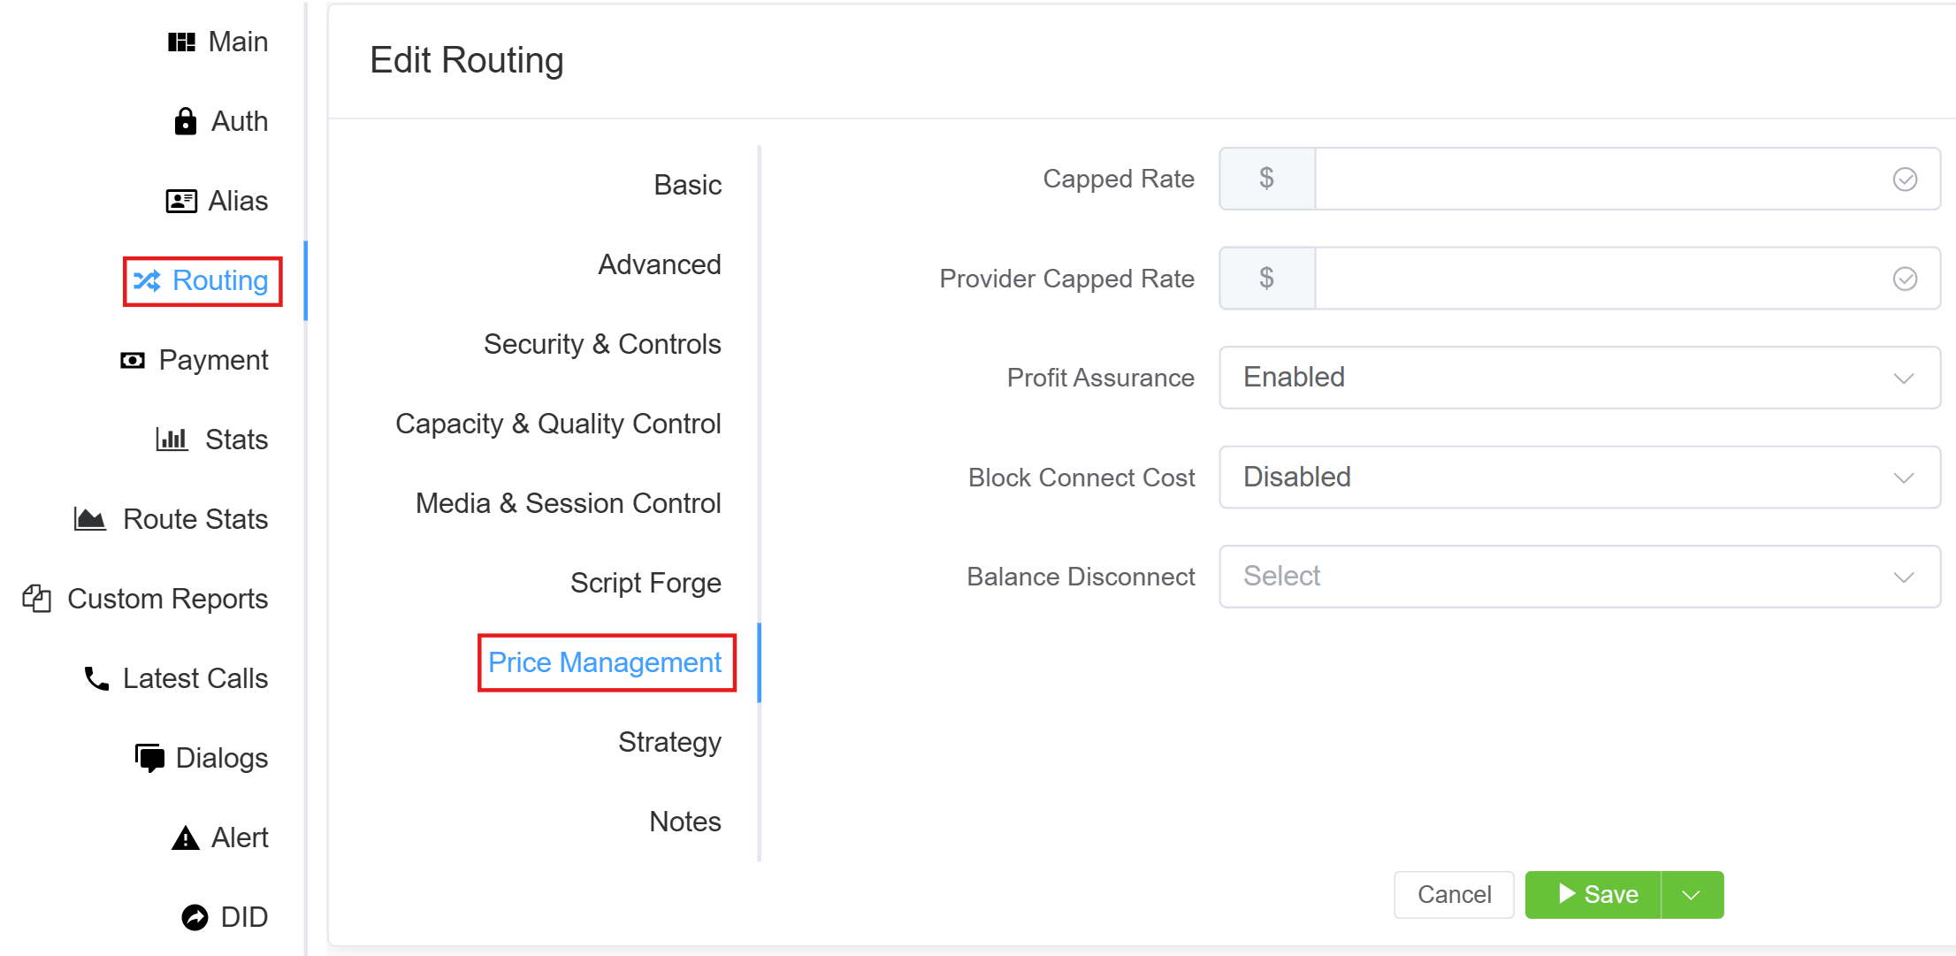This screenshot has width=1956, height=956.
Task: Click the Routing shuffle arrows icon
Action: click(x=147, y=280)
